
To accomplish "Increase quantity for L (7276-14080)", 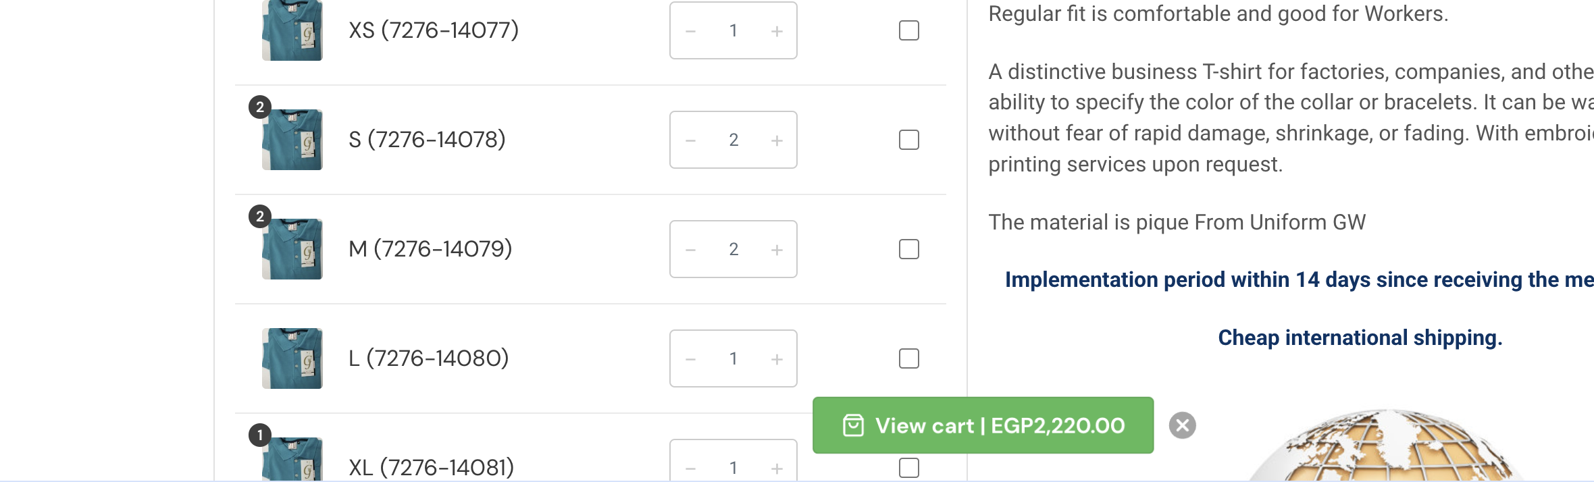I will coord(777,359).
